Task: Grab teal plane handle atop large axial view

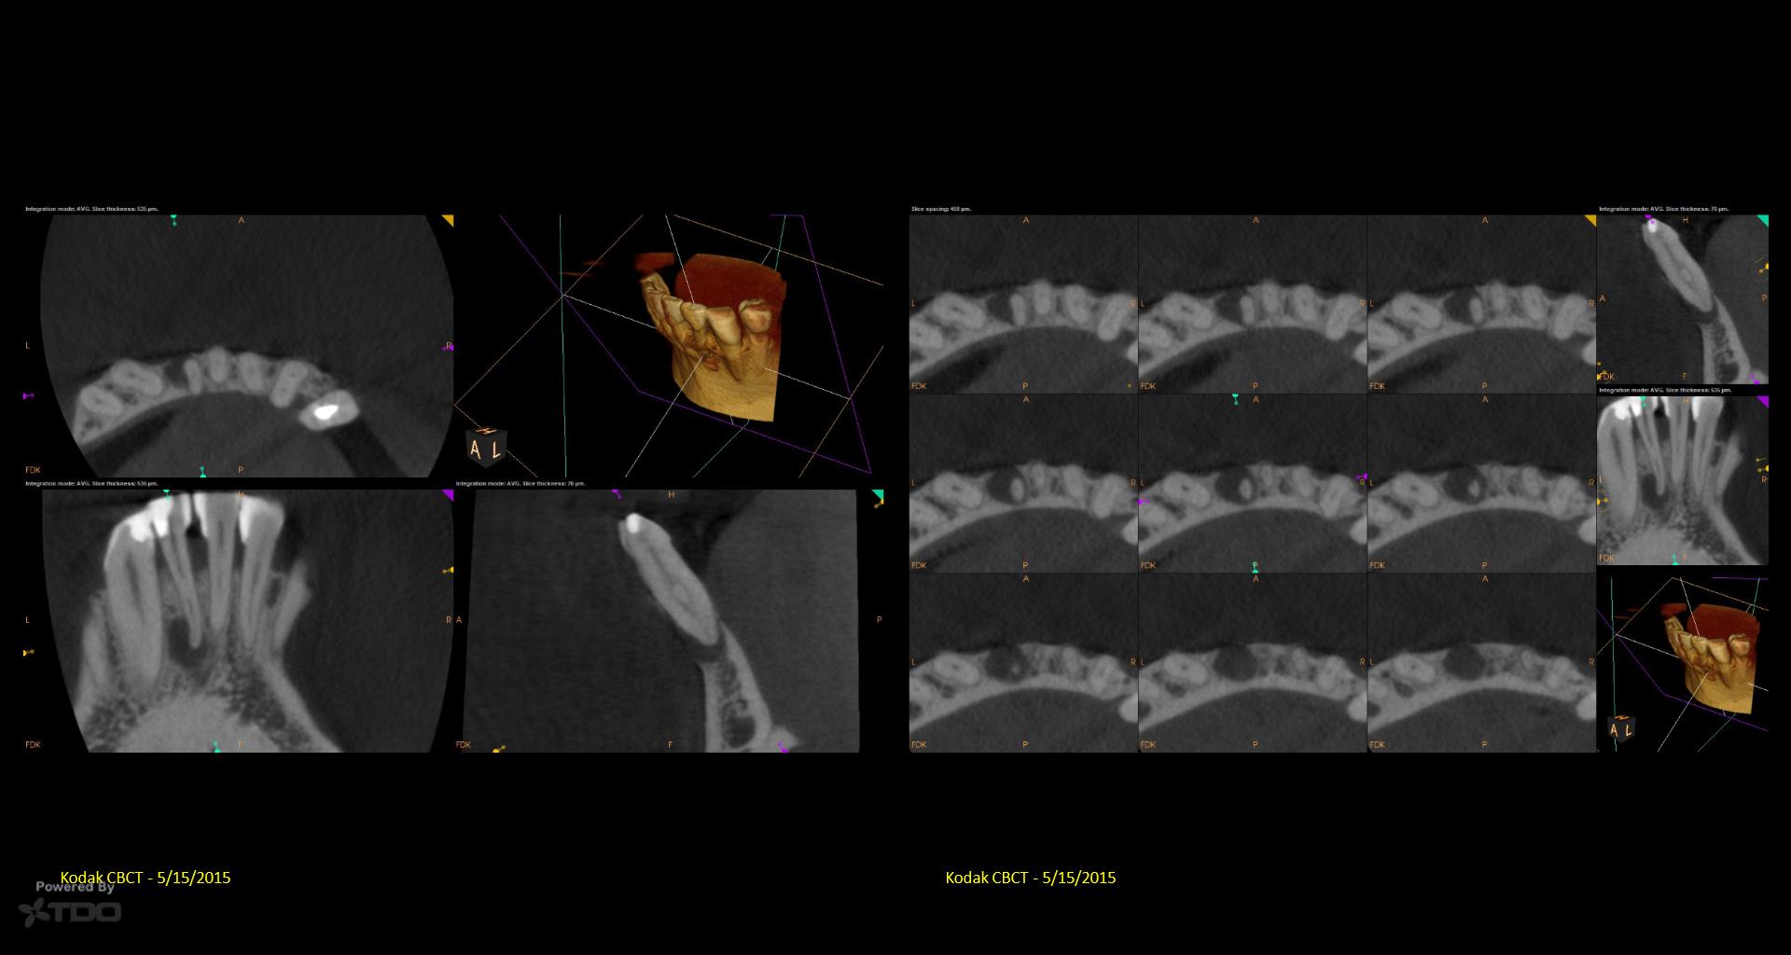Action: click(x=174, y=220)
